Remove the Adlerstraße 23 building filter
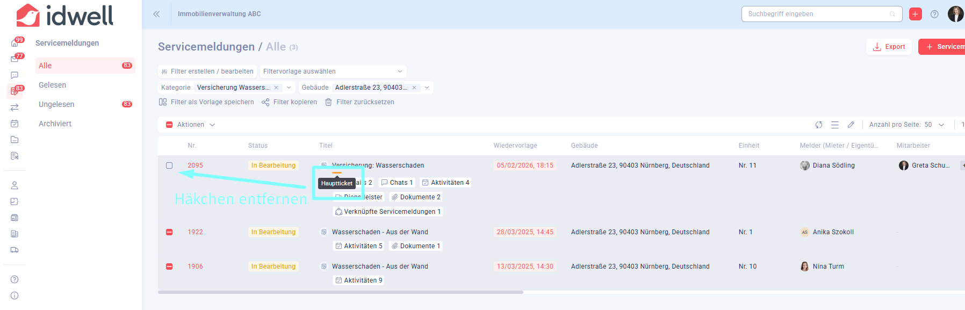 coord(414,88)
